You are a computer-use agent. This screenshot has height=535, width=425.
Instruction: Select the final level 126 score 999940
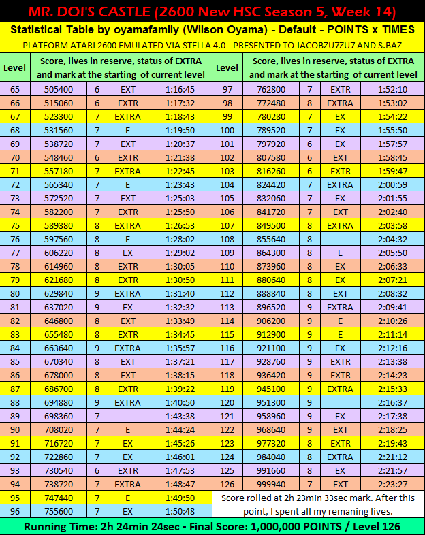pos(271,484)
